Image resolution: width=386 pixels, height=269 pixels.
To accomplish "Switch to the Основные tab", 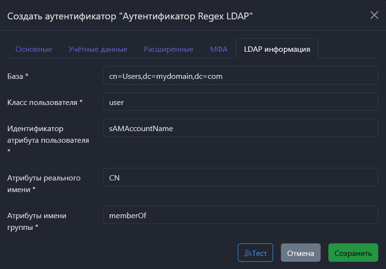I will (34, 49).
